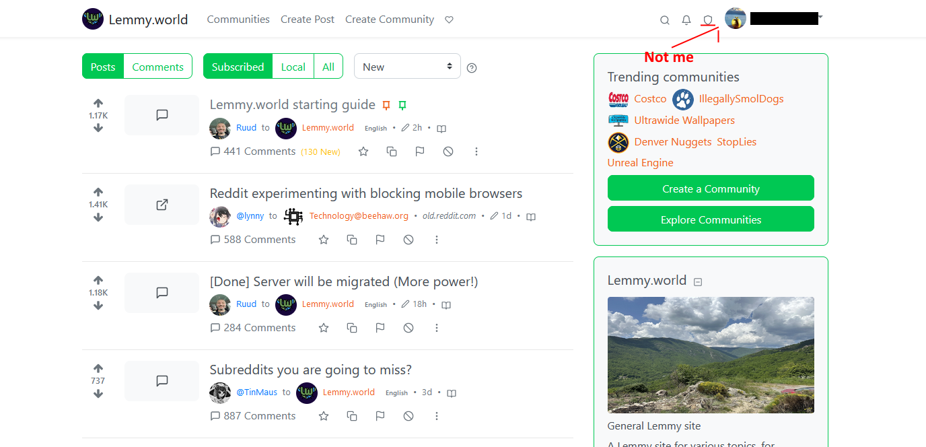Click the Explore Communities button
The height and width of the screenshot is (447, 926).
(x=711, y=219)
